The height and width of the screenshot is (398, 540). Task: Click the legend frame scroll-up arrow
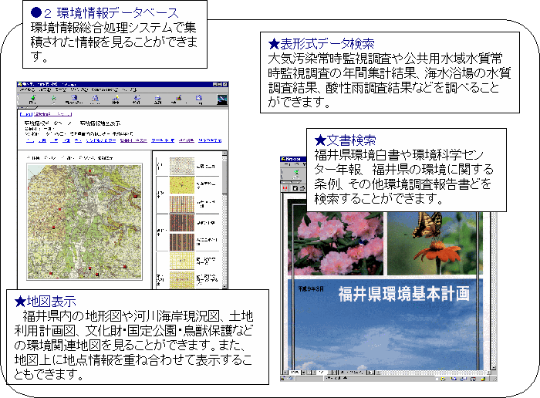[224, 153]
